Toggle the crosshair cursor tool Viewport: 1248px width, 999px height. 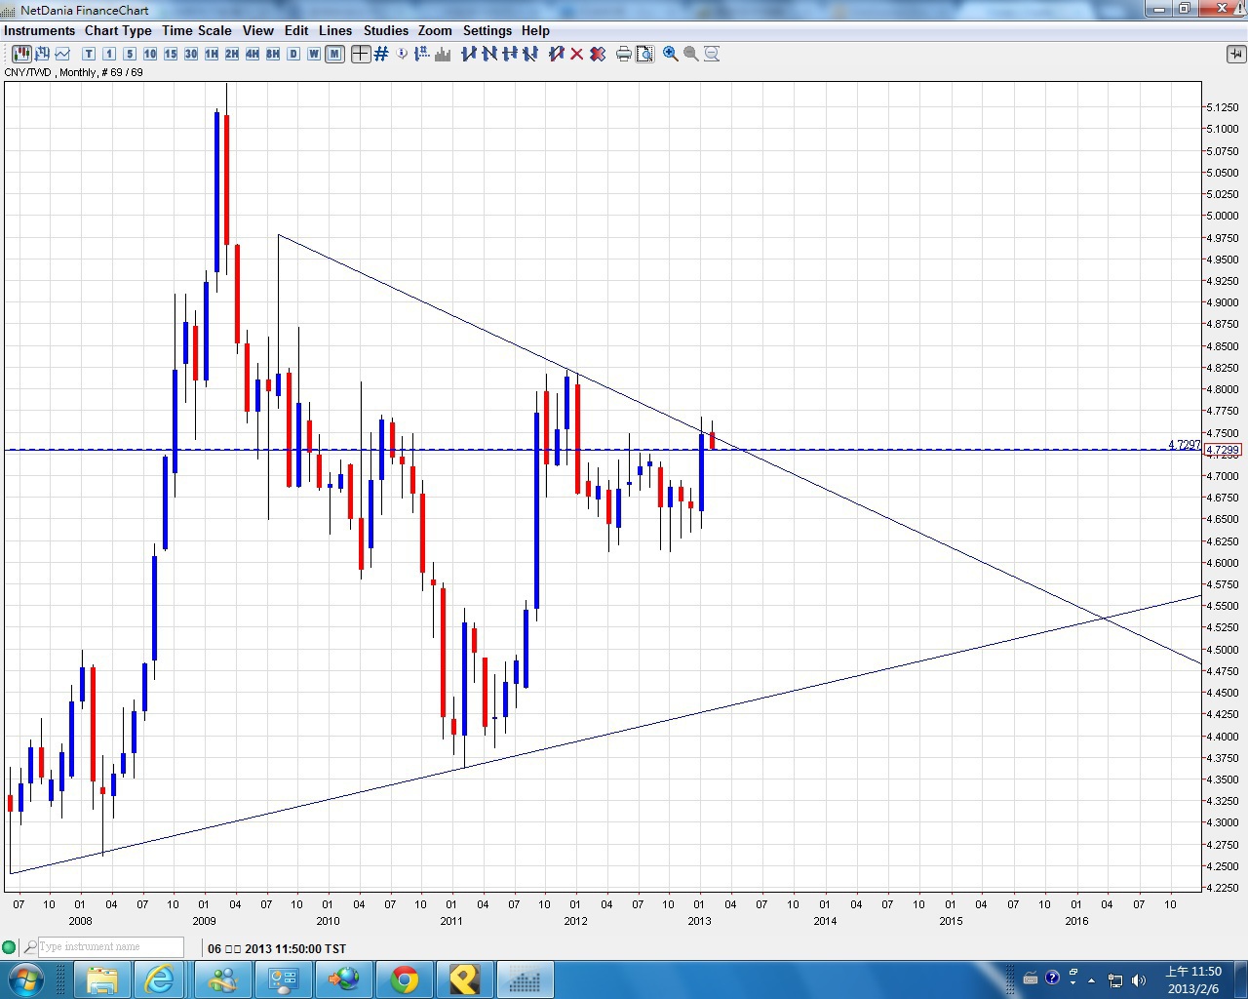(x=361, y=54)
